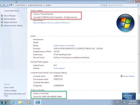Open the Windows Start menu orb
The image size is (140, 105).
click(4, 102)
